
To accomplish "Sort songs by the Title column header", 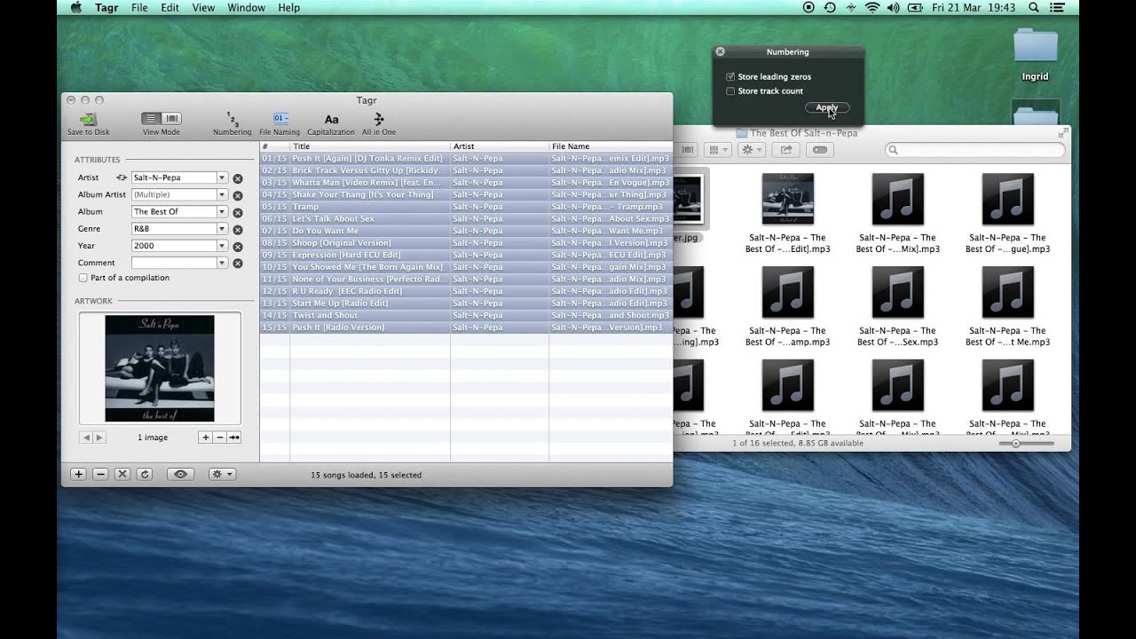I will tap(370, 146).
